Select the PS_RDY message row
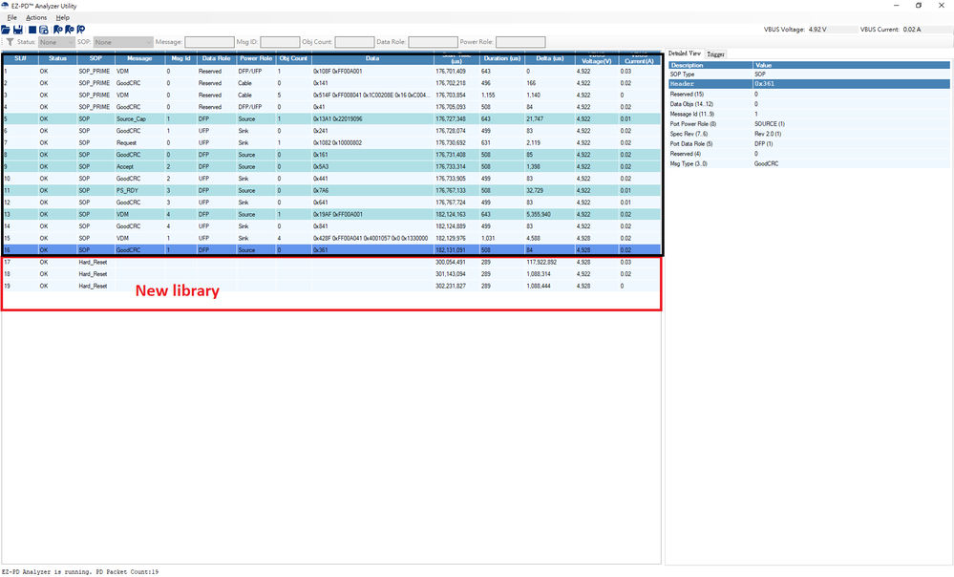This screenshot has height=577, width=954. tap(331, 190)
